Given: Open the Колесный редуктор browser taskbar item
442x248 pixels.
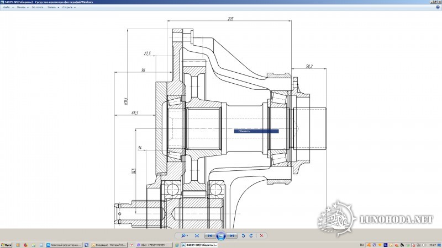Looking at the screenshot, I should pos(66,244).
